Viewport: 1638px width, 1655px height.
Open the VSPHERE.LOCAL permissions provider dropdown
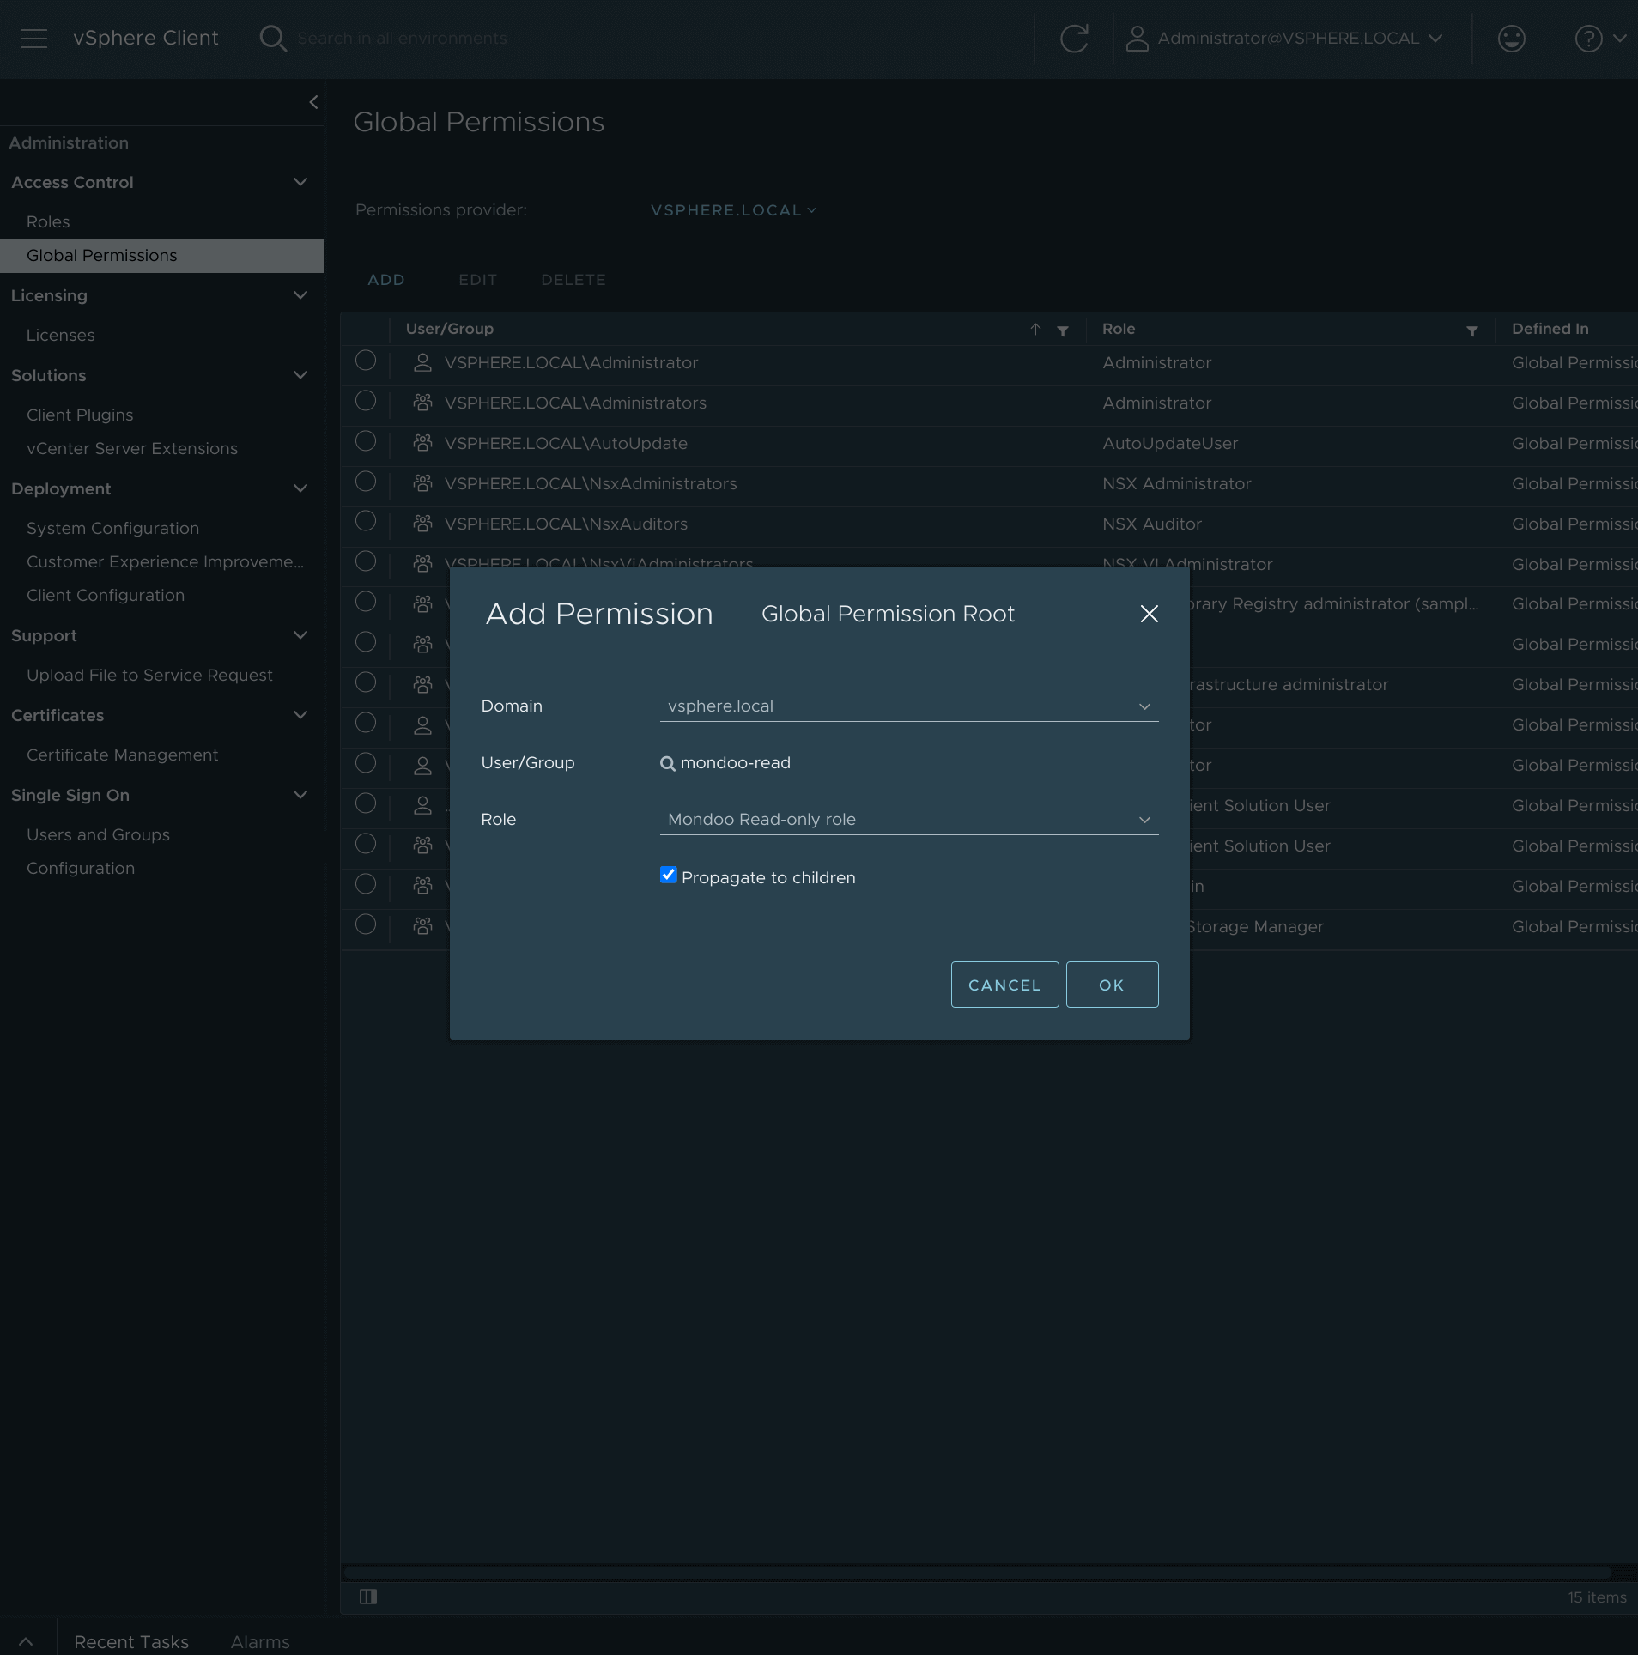tap(731, 209)
